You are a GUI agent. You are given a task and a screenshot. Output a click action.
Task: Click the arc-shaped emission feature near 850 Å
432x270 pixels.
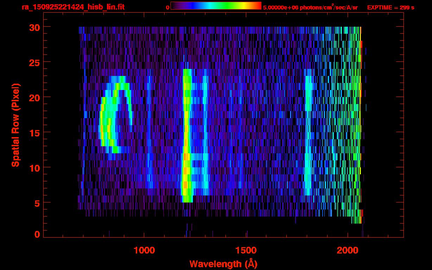[x=116, y=115]
